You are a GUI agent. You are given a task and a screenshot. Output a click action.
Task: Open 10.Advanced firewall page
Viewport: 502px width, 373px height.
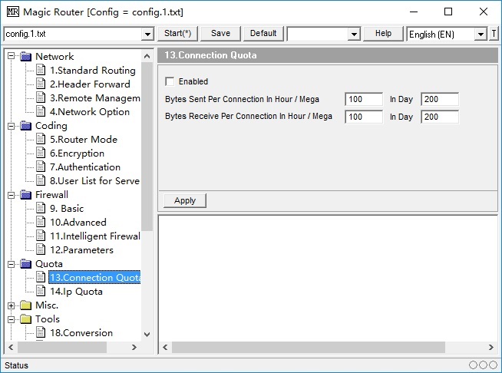coord(78,223)
